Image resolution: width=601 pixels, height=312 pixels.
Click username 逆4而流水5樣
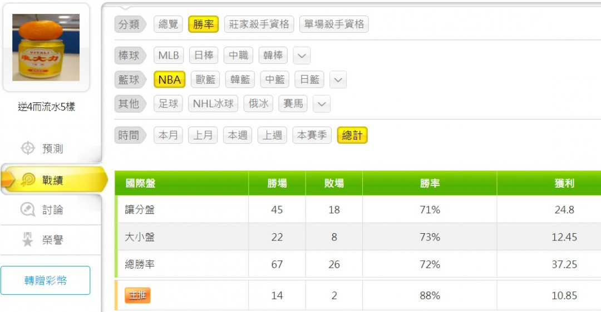coord(46,107)
